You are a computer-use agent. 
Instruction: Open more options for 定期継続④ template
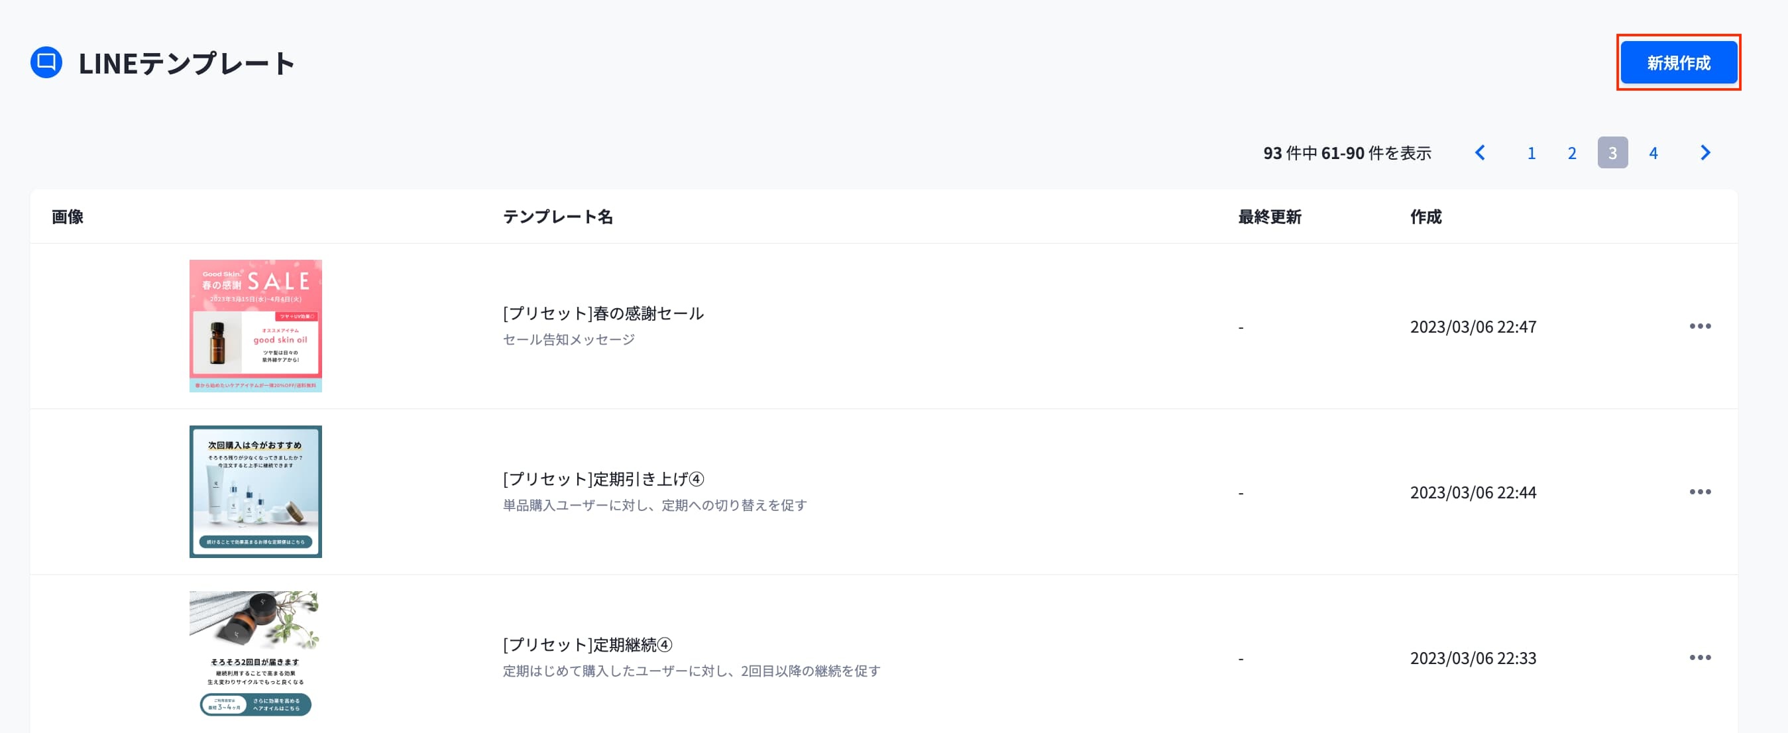[1699, 657]
